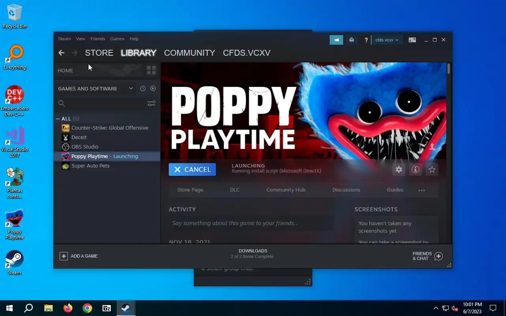
Task: Expand the Games and Software dropdown
Action: [x=131, y=88]
